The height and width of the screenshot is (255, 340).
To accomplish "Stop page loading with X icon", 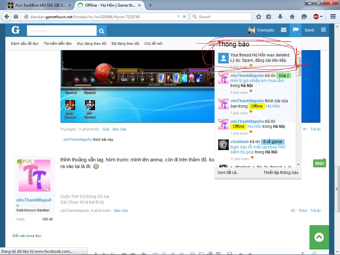I will 184,17.
